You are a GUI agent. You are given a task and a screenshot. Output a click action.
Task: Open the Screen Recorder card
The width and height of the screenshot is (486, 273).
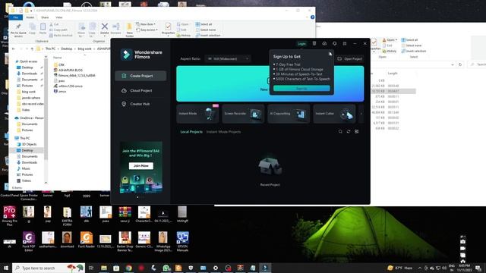243,114
